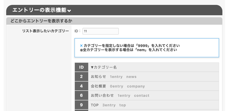The height and width of the screenshot is (111, 226).
Task: Collapse the エントリーの表示機能 section chevron
Action: (x=69, y=11)
